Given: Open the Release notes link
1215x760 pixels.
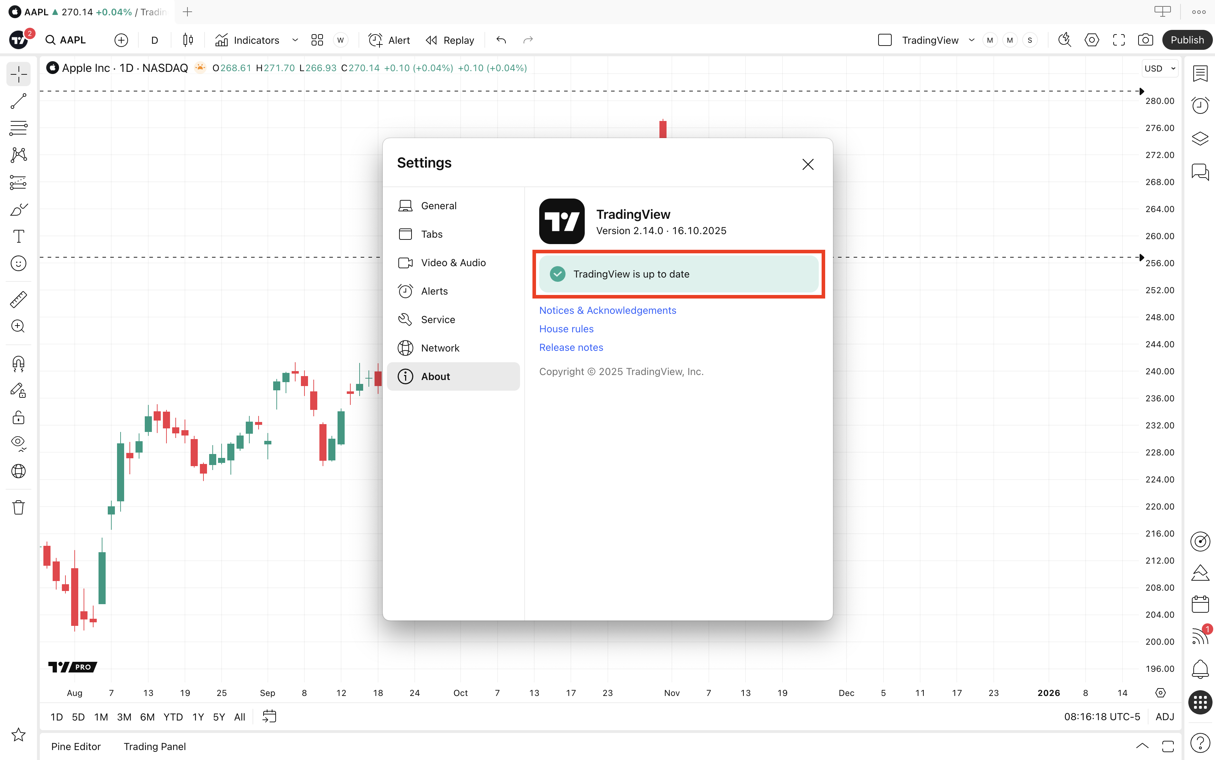Looking at the screenshot, I should [x=571, y=347].
